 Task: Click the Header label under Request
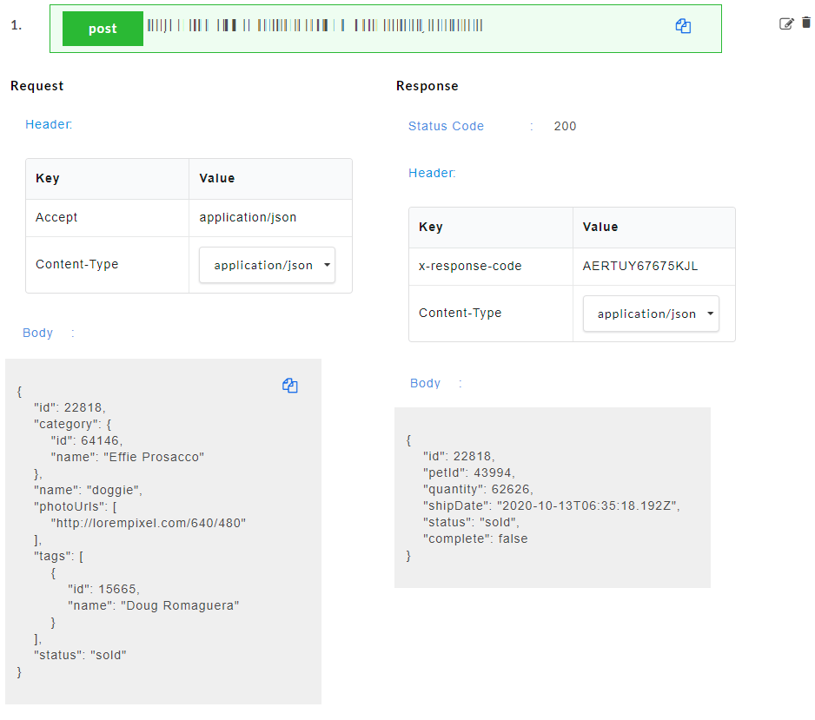tap(48, 124)
